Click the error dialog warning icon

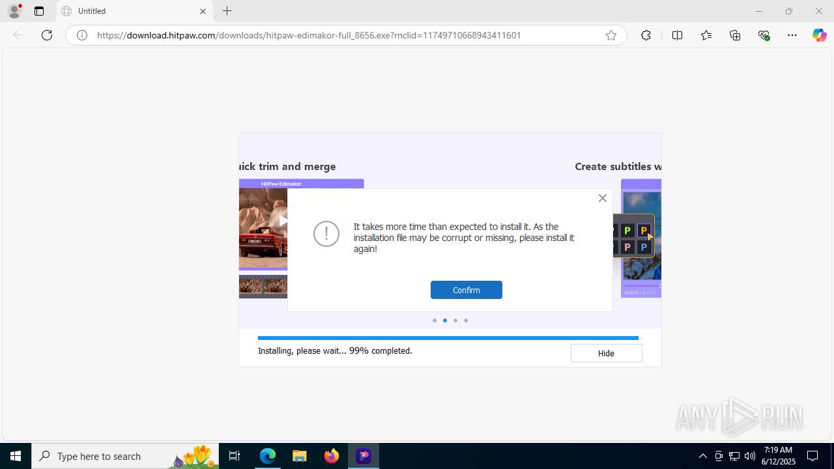(x=326, y=233)
